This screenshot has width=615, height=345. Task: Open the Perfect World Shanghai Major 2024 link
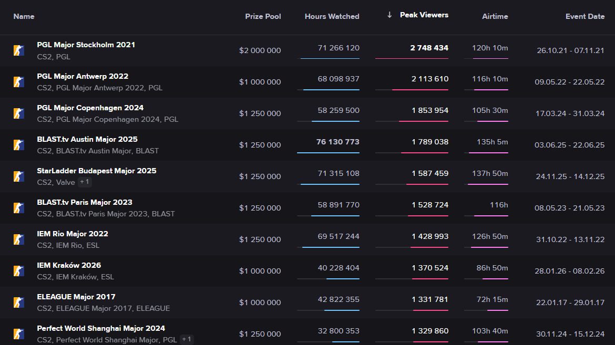coord(101,328)
